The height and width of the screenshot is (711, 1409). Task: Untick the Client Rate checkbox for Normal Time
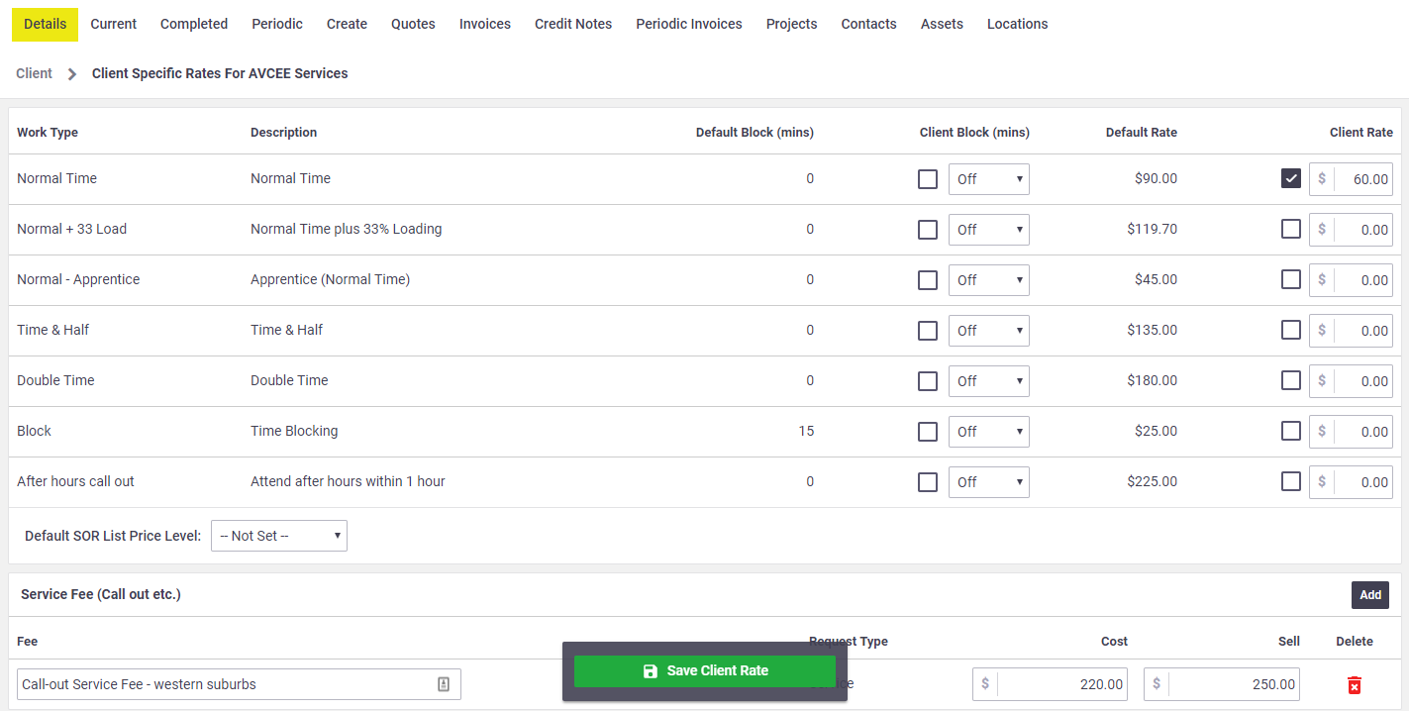tap(1291, 178)
